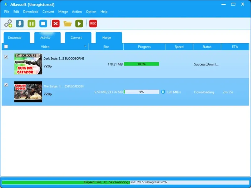
Task: Click the title The Surge: ¡¡...EXPLICADOS!!
Action: (x=64, y=86)
